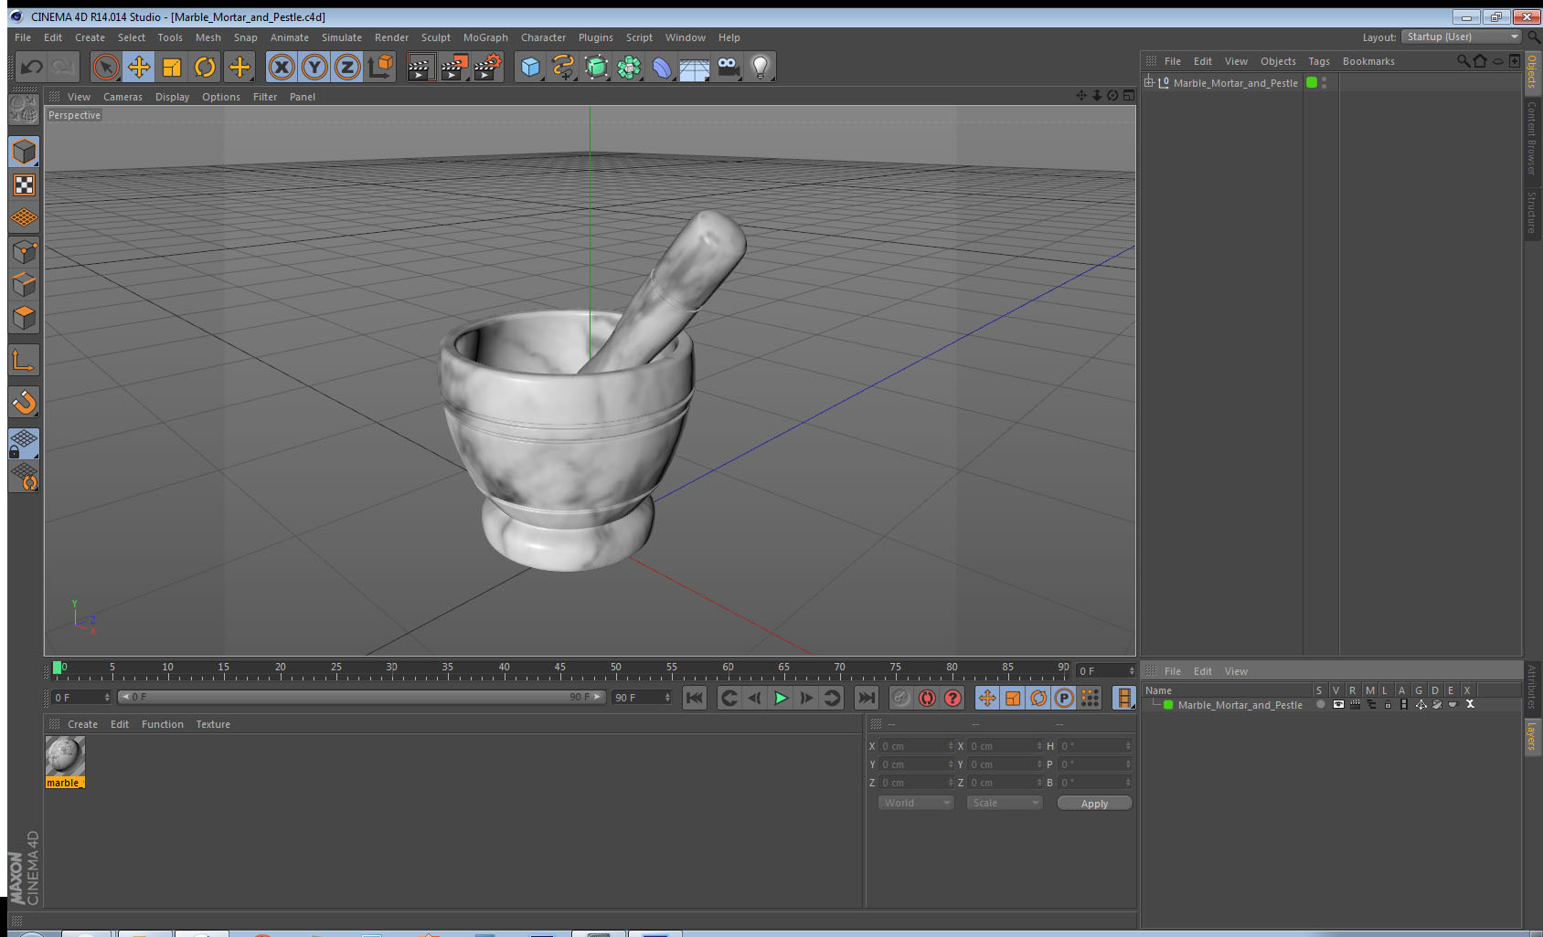Image resolution: width=1543 pixels, height=937 pixels.
Task: Open the viewport Cameras menu
Action: (x=122, y=97)
